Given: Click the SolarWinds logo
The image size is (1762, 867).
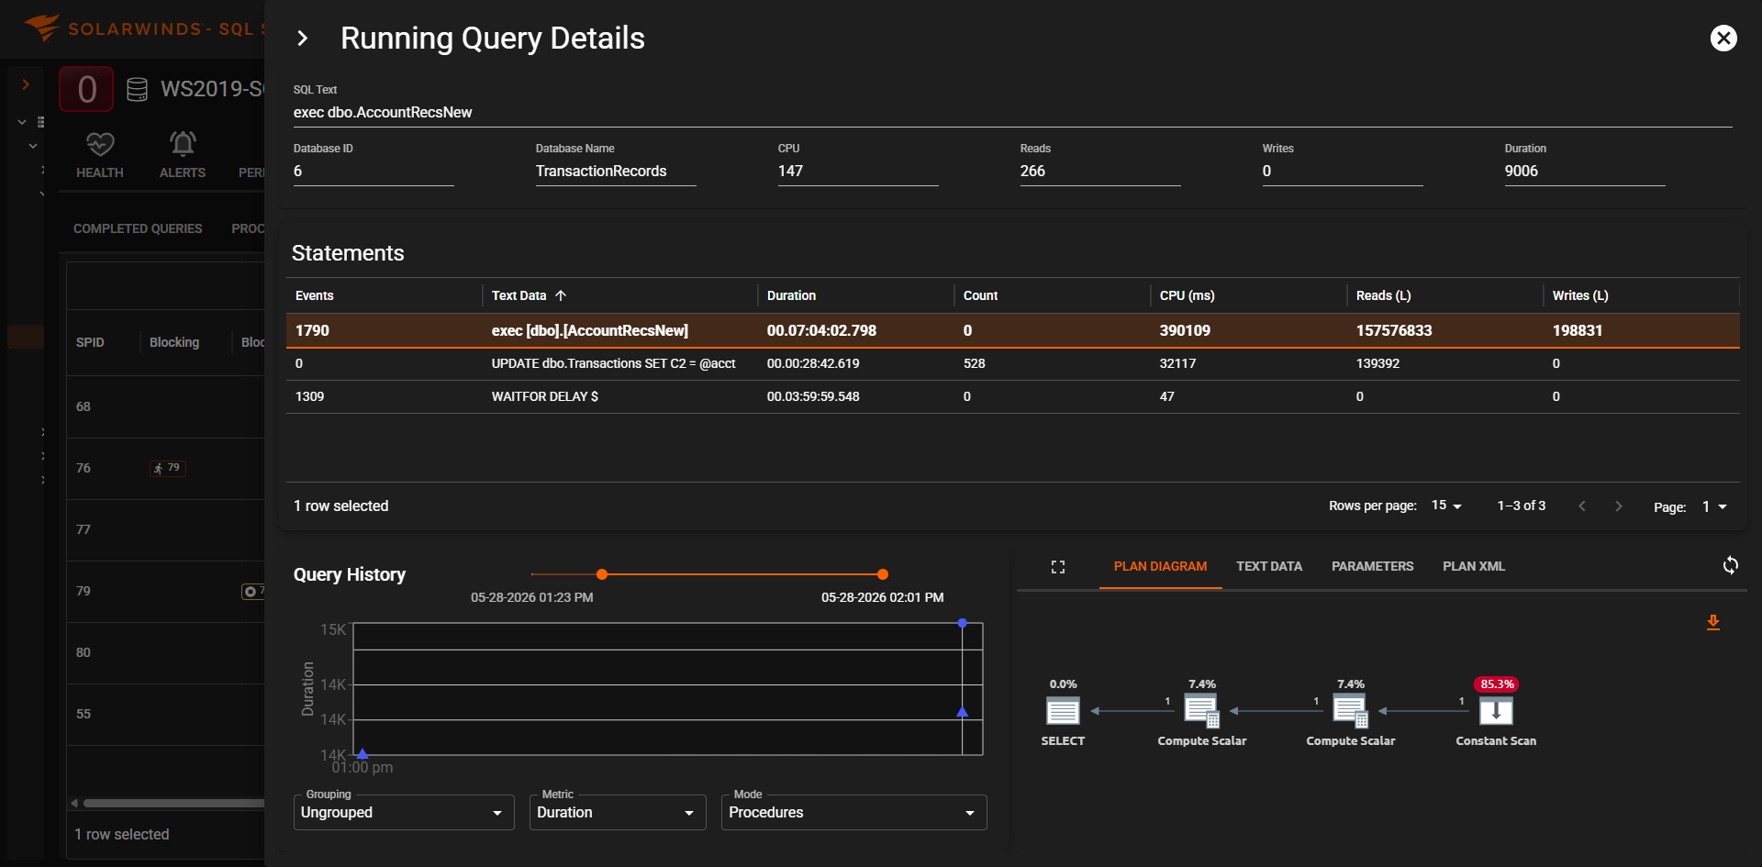Looking at the screenshot, I should (x=41, y=28).
